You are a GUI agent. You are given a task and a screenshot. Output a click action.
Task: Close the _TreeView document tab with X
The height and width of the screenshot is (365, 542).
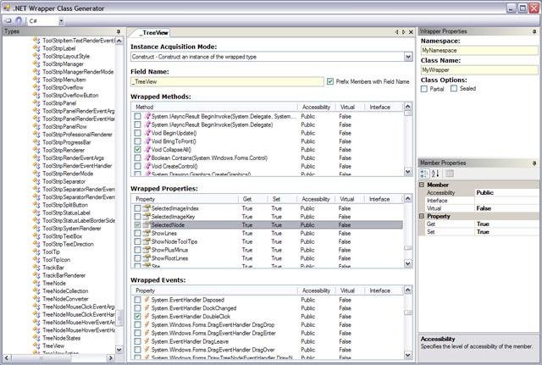(x=411, y=32)
